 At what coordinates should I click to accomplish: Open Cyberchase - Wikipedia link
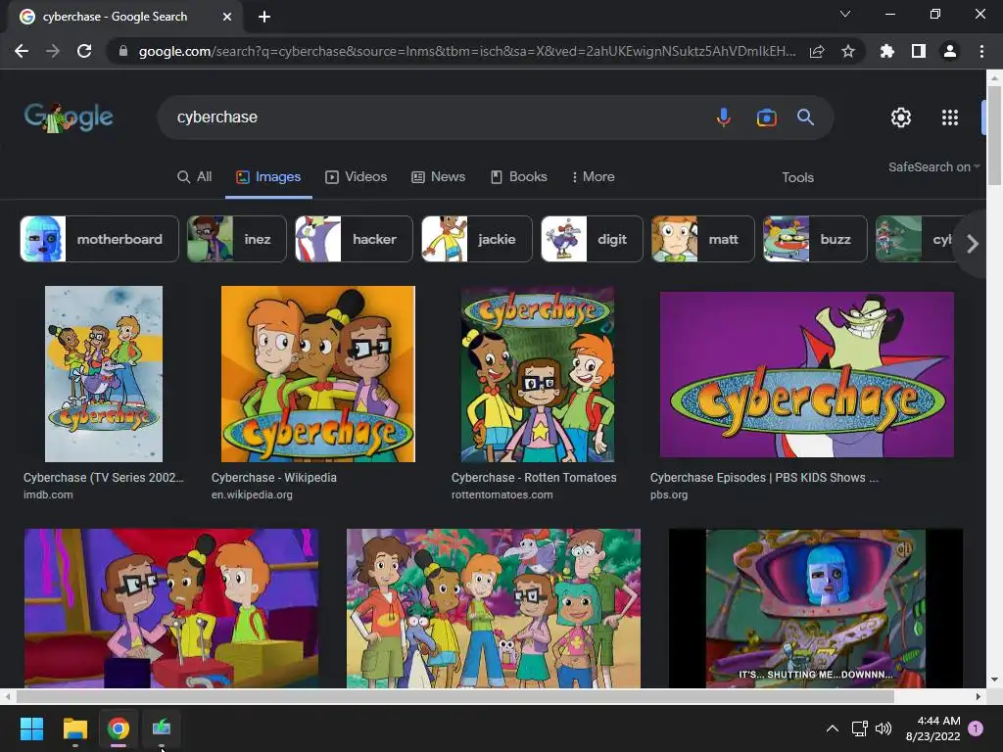[274, 478]
